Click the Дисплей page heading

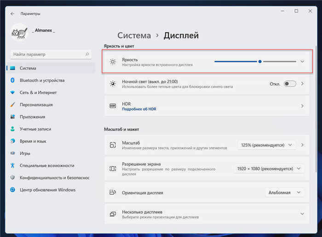point(181,35)
